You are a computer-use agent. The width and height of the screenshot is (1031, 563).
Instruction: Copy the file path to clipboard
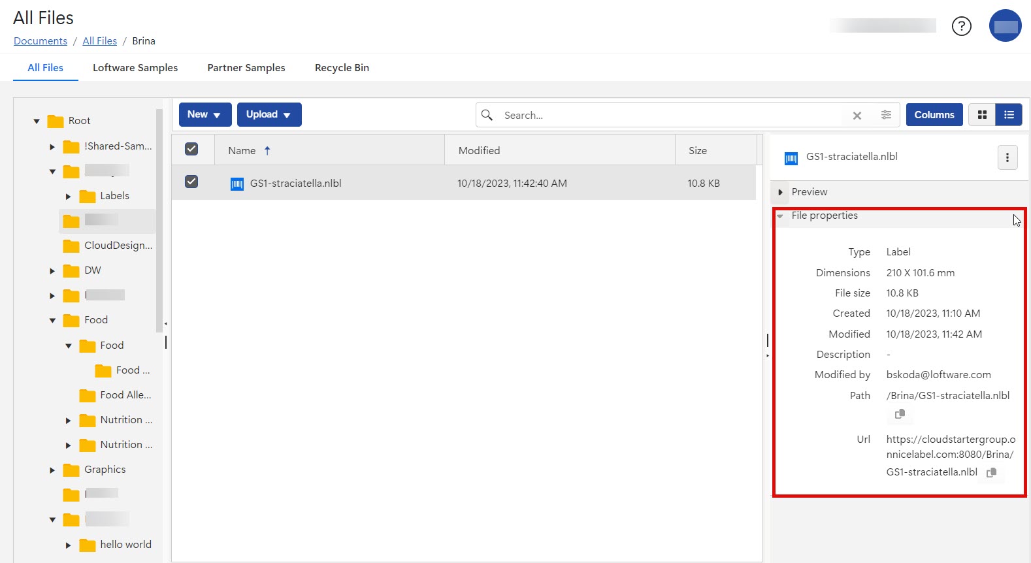[x=900, y=414]
